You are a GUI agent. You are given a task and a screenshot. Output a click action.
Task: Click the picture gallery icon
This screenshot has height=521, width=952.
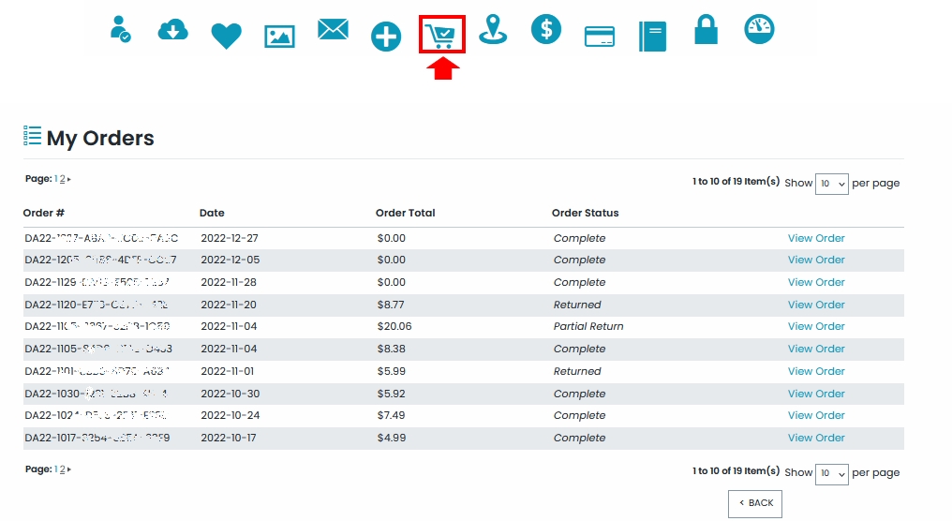point(279,37)
